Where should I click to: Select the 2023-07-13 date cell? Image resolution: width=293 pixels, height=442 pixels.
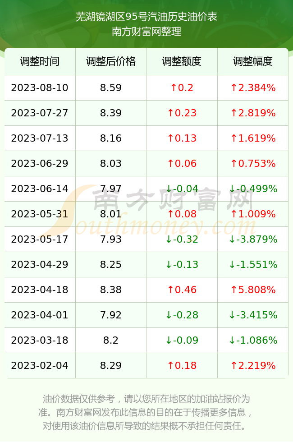40,138
